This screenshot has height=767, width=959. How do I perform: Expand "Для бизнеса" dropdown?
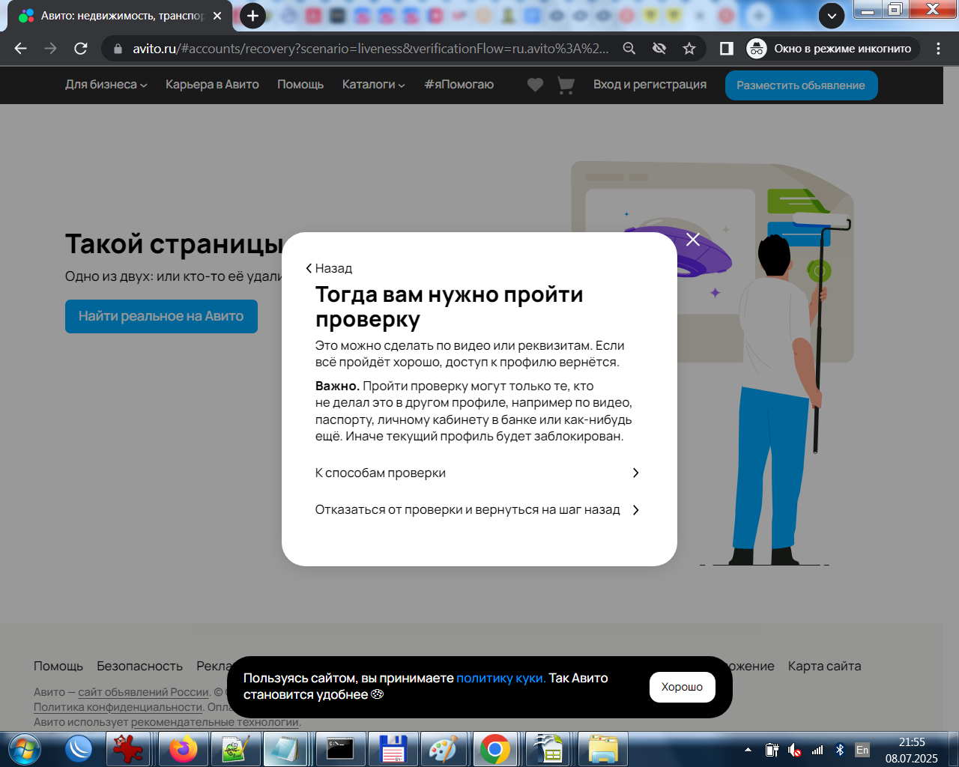(106, 85)
